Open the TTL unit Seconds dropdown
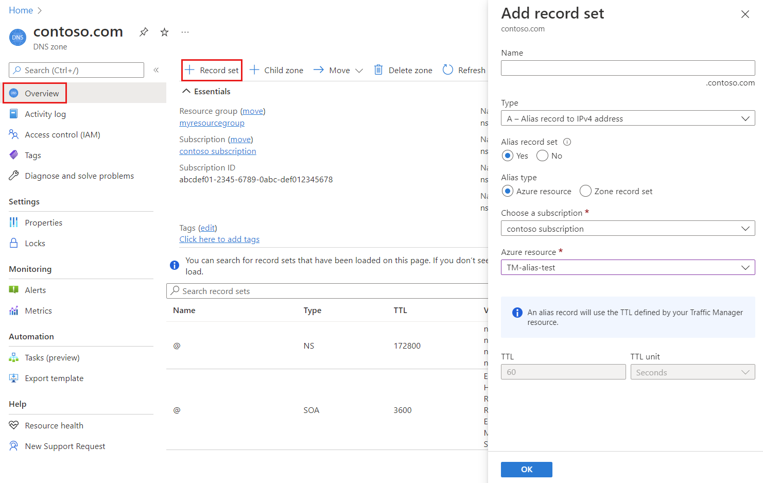 (x=692, y=372)
